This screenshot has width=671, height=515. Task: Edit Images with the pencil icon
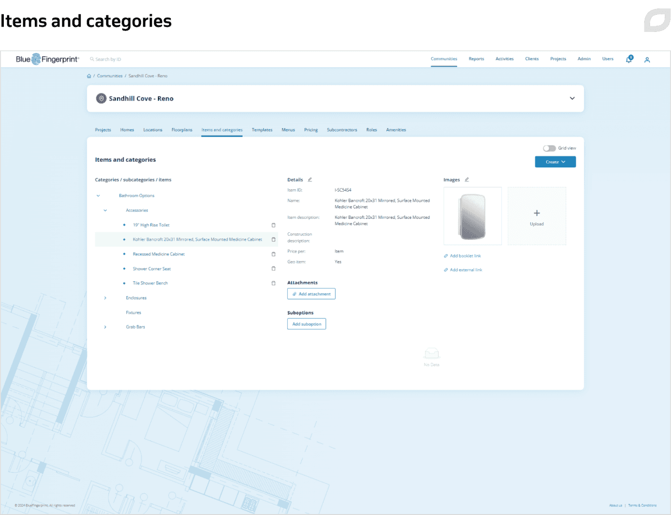(x=467, y=180)
